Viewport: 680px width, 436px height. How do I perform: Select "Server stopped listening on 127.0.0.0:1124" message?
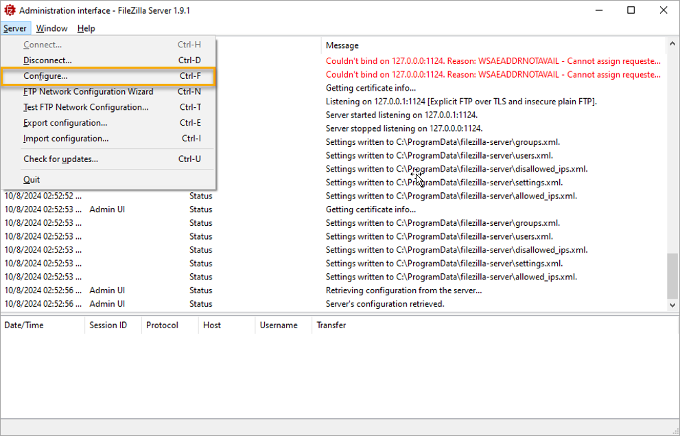coord(404,128)
